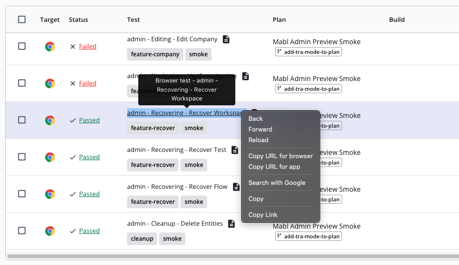Select the checkbox for the Recover Flow row
Viewport: 459px width, 265px height.
coord(22,194)
